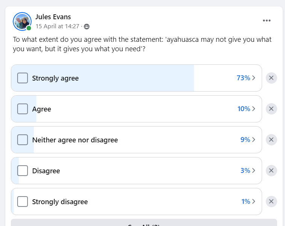Show voters for the 9% result
The height and width of the screenshot is (226, 285).
[x=248, y=140]
